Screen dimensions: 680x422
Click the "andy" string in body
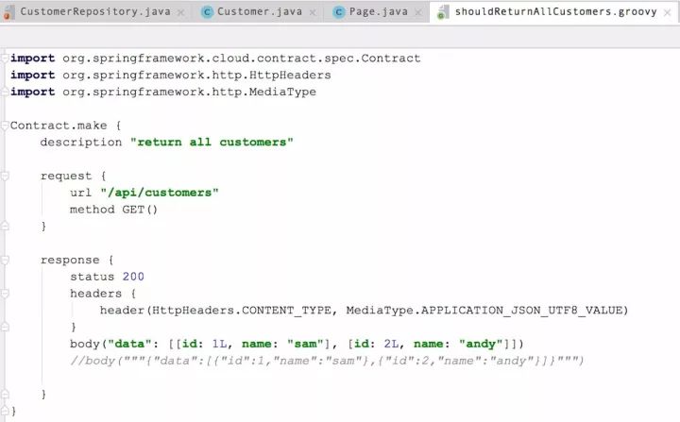(481, 344)
